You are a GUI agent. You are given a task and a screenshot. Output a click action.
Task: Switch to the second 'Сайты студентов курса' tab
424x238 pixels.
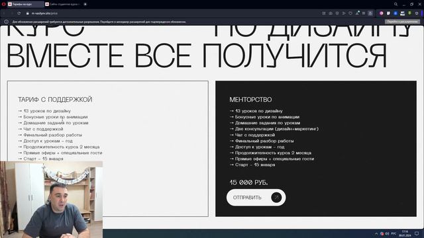(62, 4)
